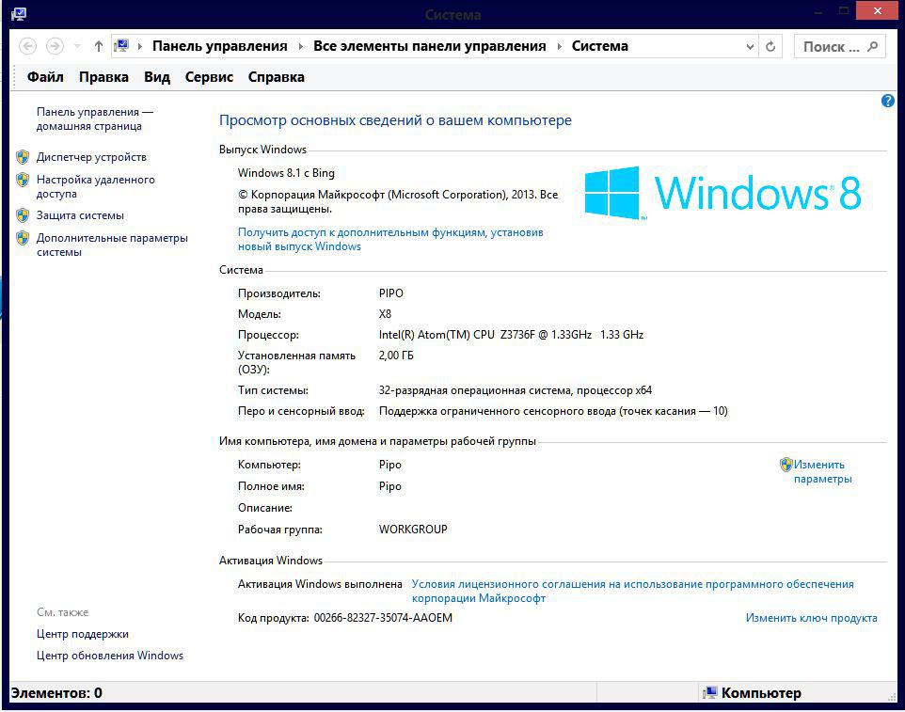This screenshot has height=712, width=905.
Task: Open the Справка menu
Action: (276, 77)
